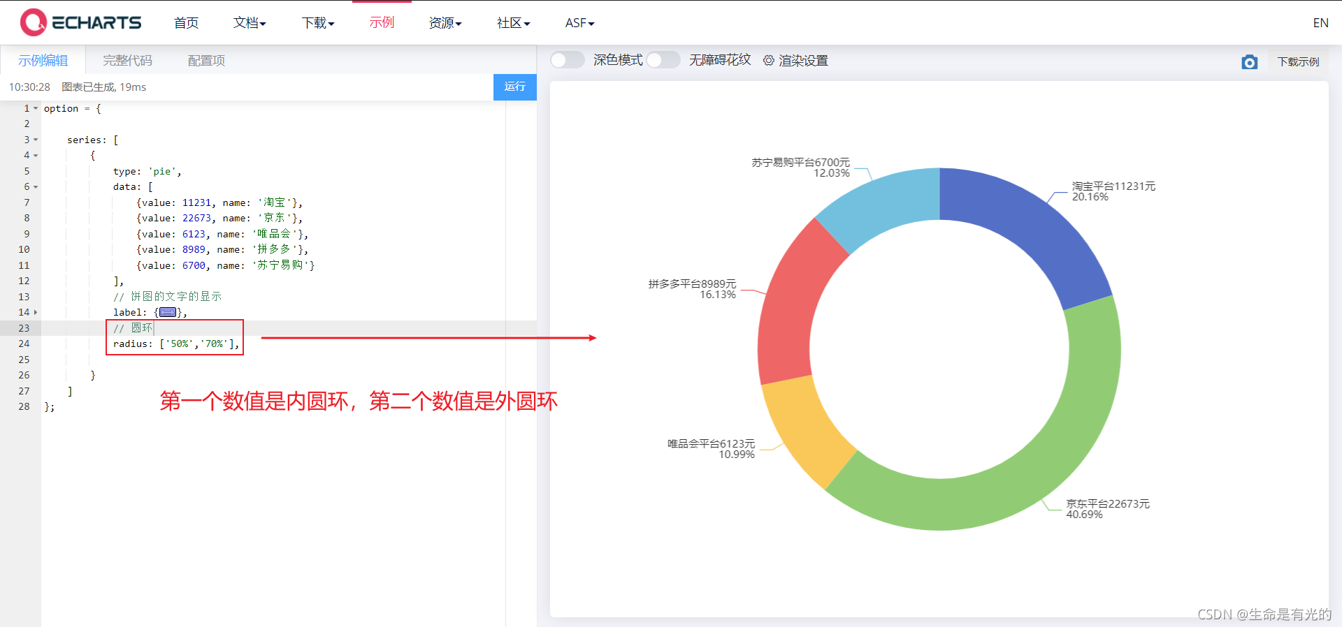Toggle dark mode switch

(x=567, y=60)
